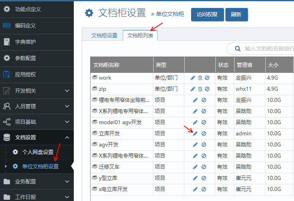Viewport: 294px width, 201px height.
Task: Click the edit pencil icon for work row
Action: point(193,78)
